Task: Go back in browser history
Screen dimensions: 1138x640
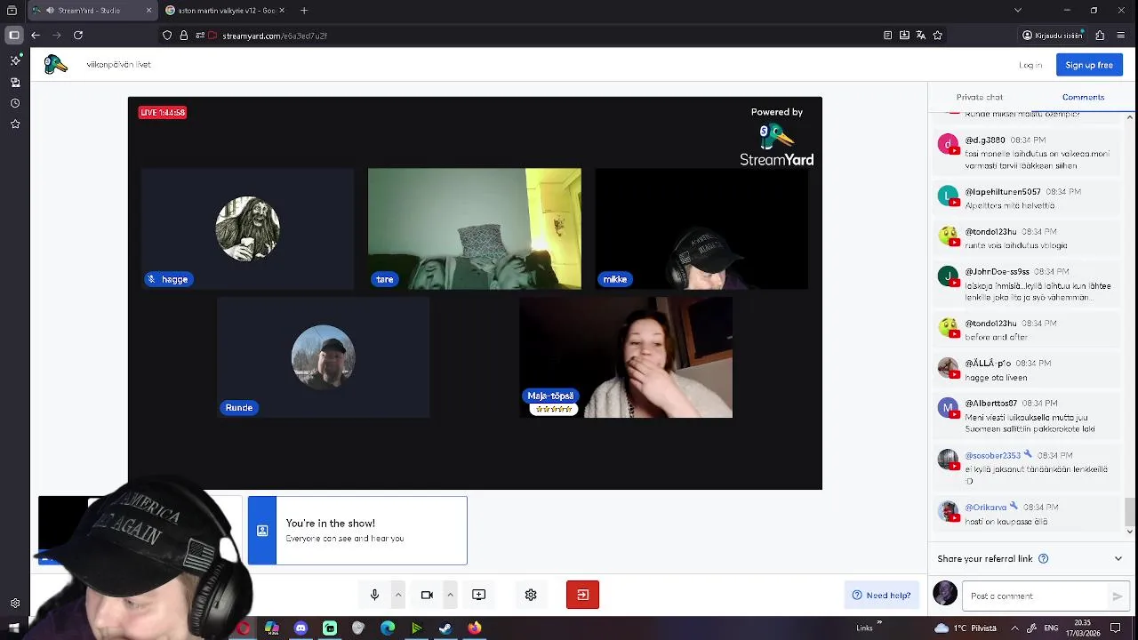Action: [x=36, y=36]
